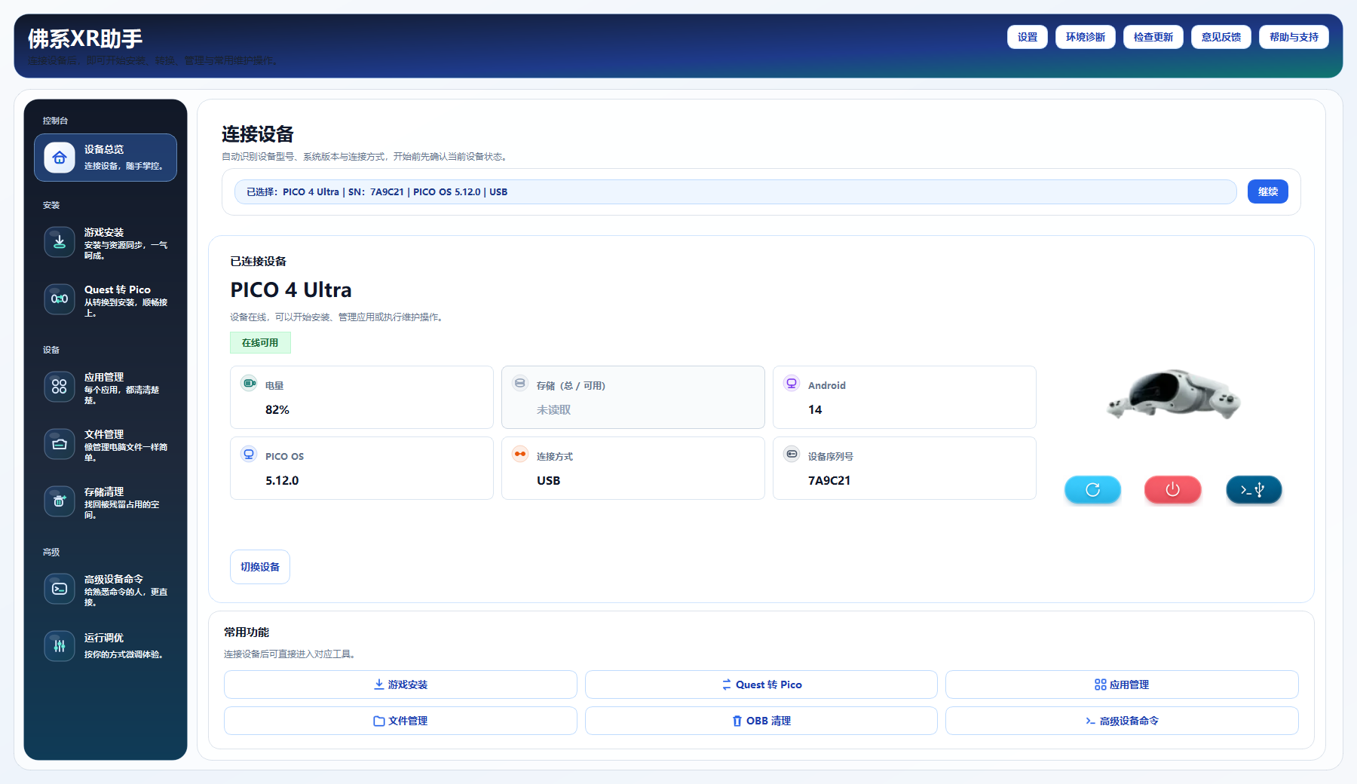Viewport: 1357px width, 784px height.
Task: Click the Quest 转 Pico sidebar icon
Action: coord(60,299)
